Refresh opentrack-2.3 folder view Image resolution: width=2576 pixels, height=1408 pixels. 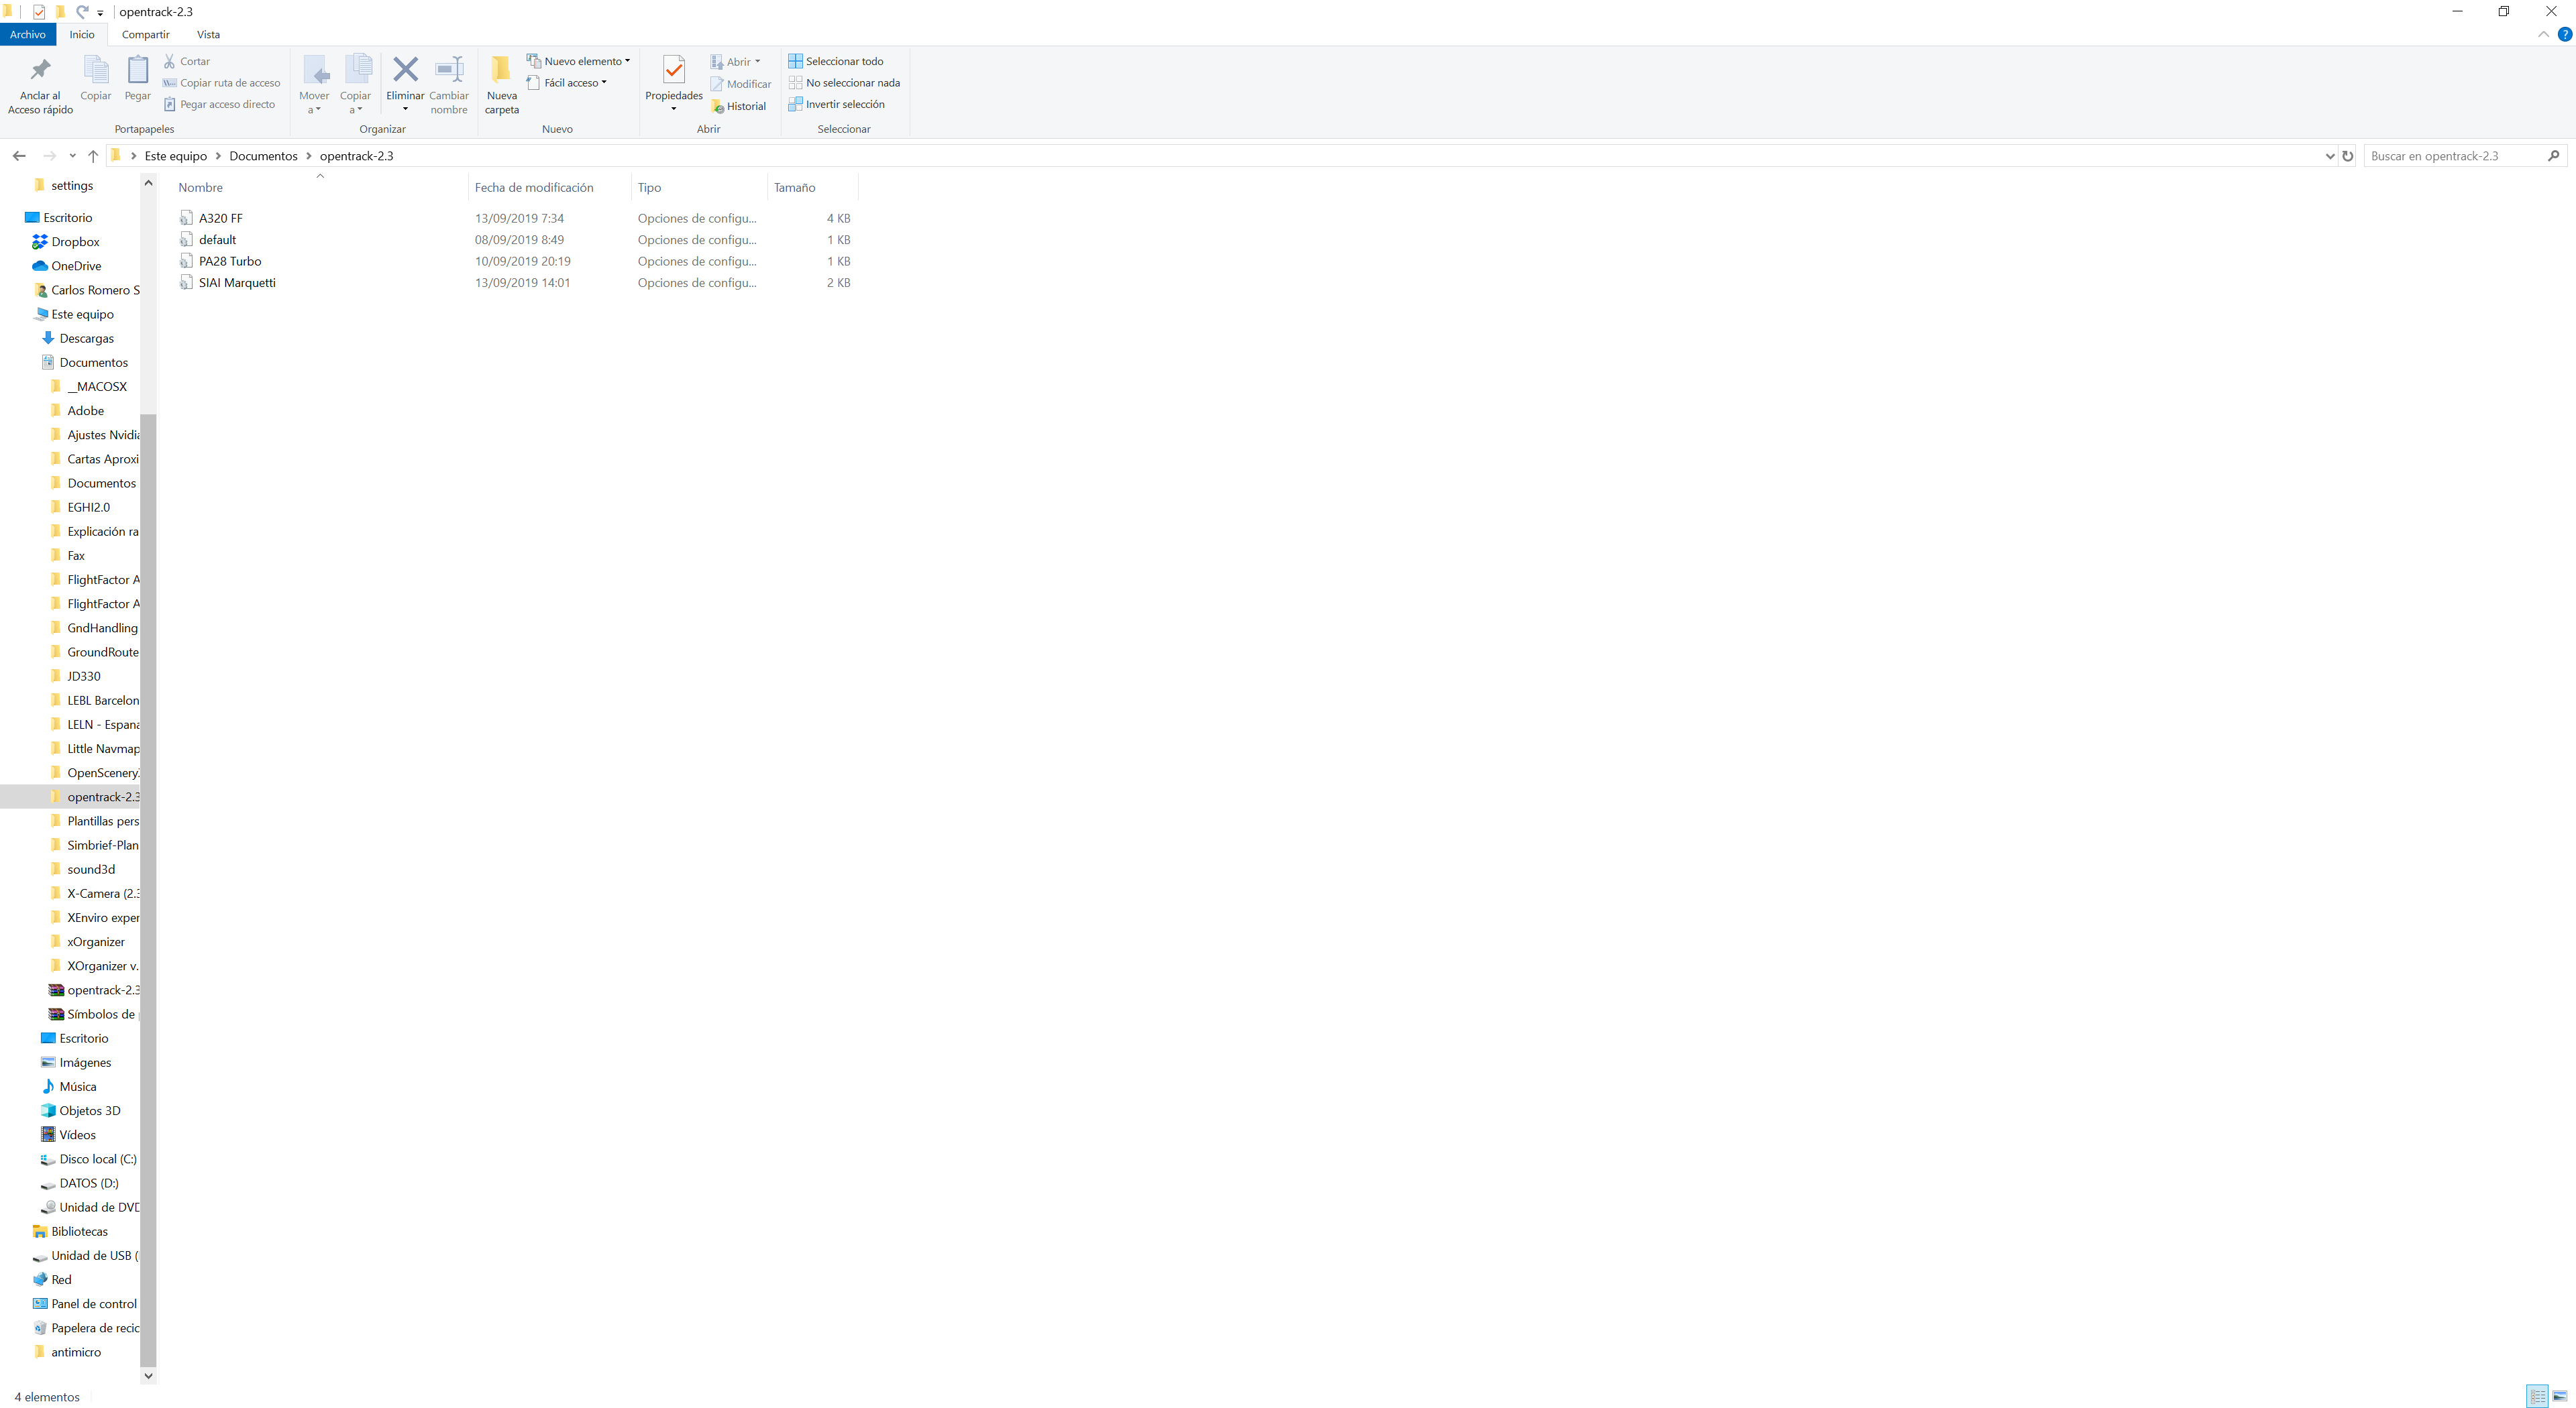[2348, 156]
